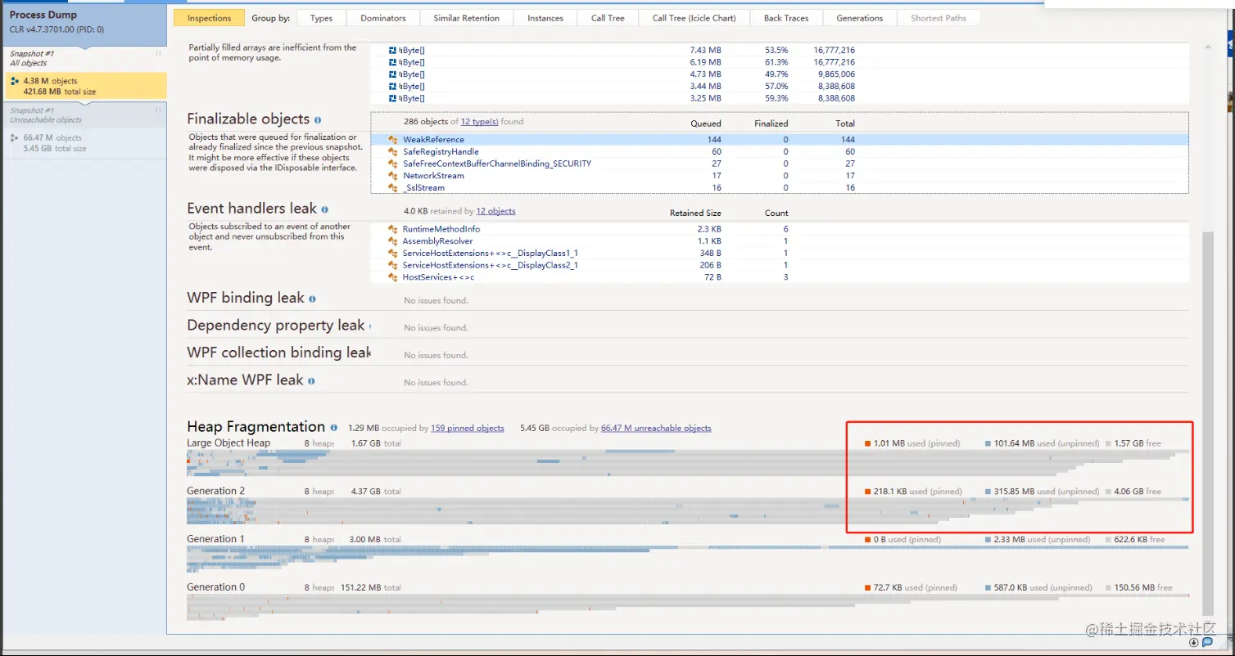Click the array icon in the 6.19 MB Byte[] row
The height and width of the screenshot is (656, 1235).
[392, 62]
